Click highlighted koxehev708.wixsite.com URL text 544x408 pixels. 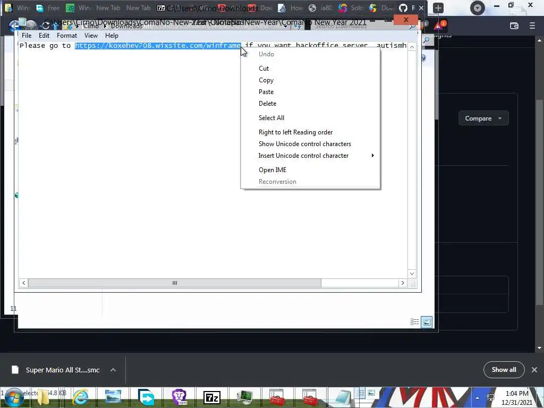158,46
